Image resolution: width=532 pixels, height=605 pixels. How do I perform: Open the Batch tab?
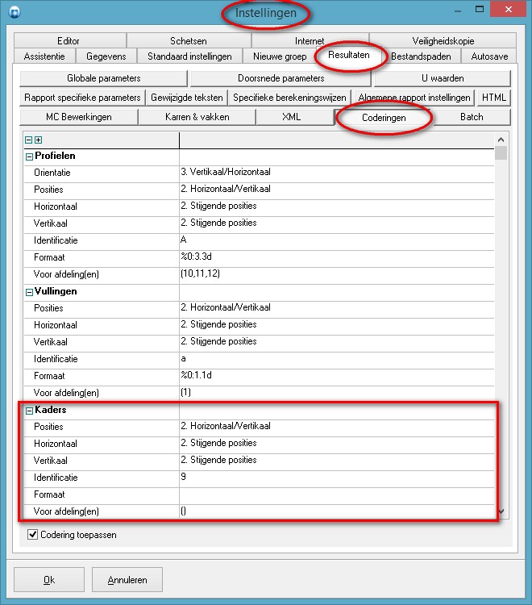[472, 117]
